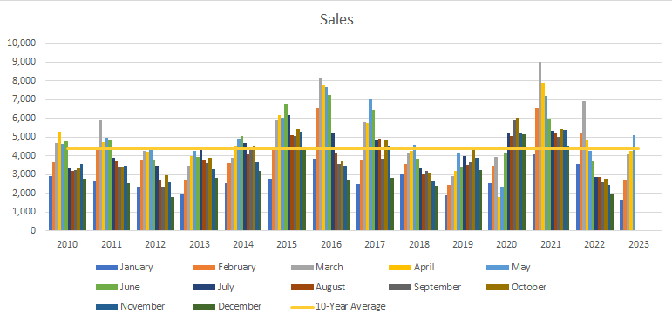Select the March legend entry
This screenshot has width=672, height=320.
click(316, 267)
